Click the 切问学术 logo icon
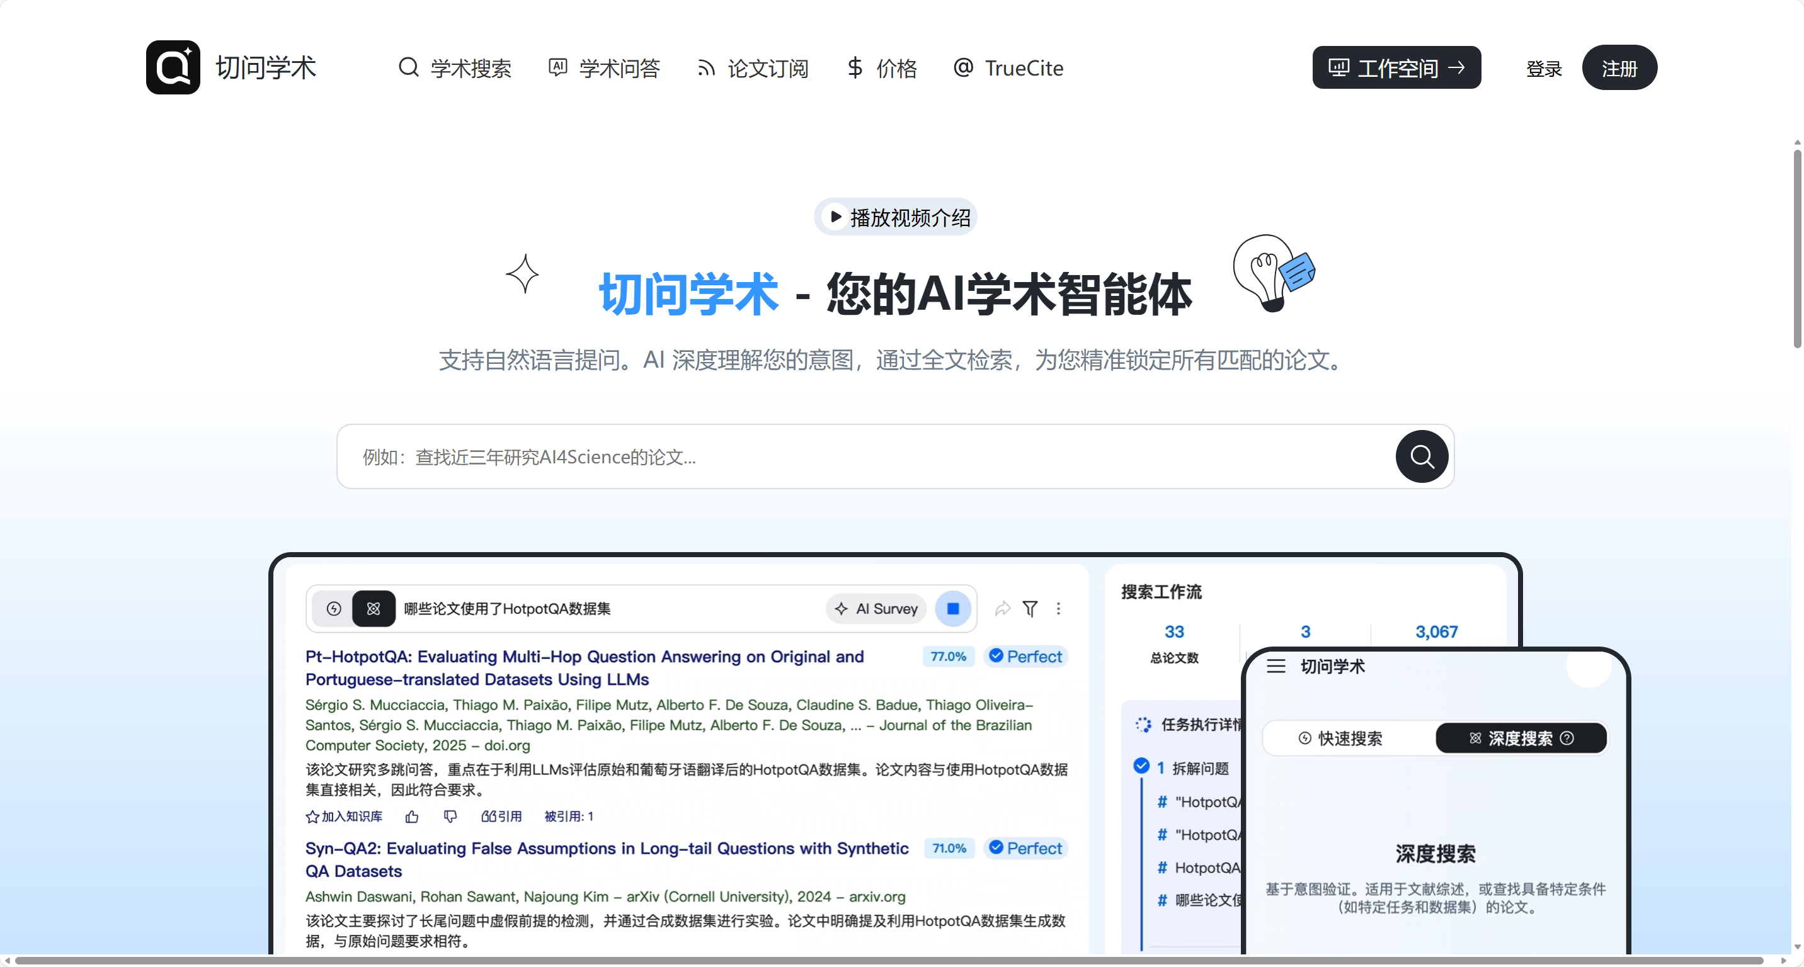This screenshot has width=1804, height=967. tap(173, 67)
